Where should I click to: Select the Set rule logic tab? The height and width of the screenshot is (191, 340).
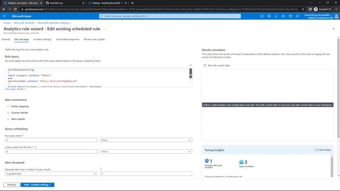[x=21, y=39]
